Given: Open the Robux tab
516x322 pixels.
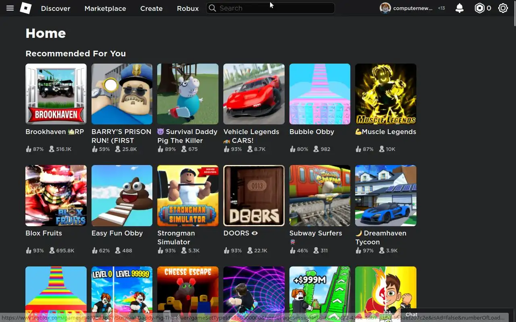Looking at the screenshot, I should click(x=188, y=8).
